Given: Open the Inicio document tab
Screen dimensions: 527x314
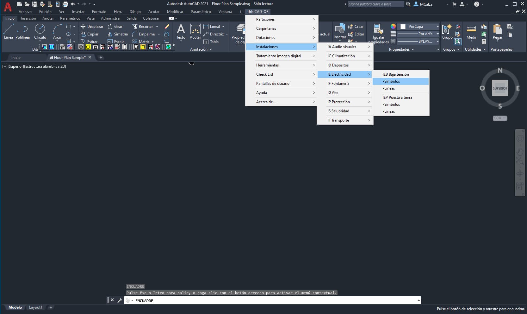Looking at the screenshot, I should tap(16, 58).
